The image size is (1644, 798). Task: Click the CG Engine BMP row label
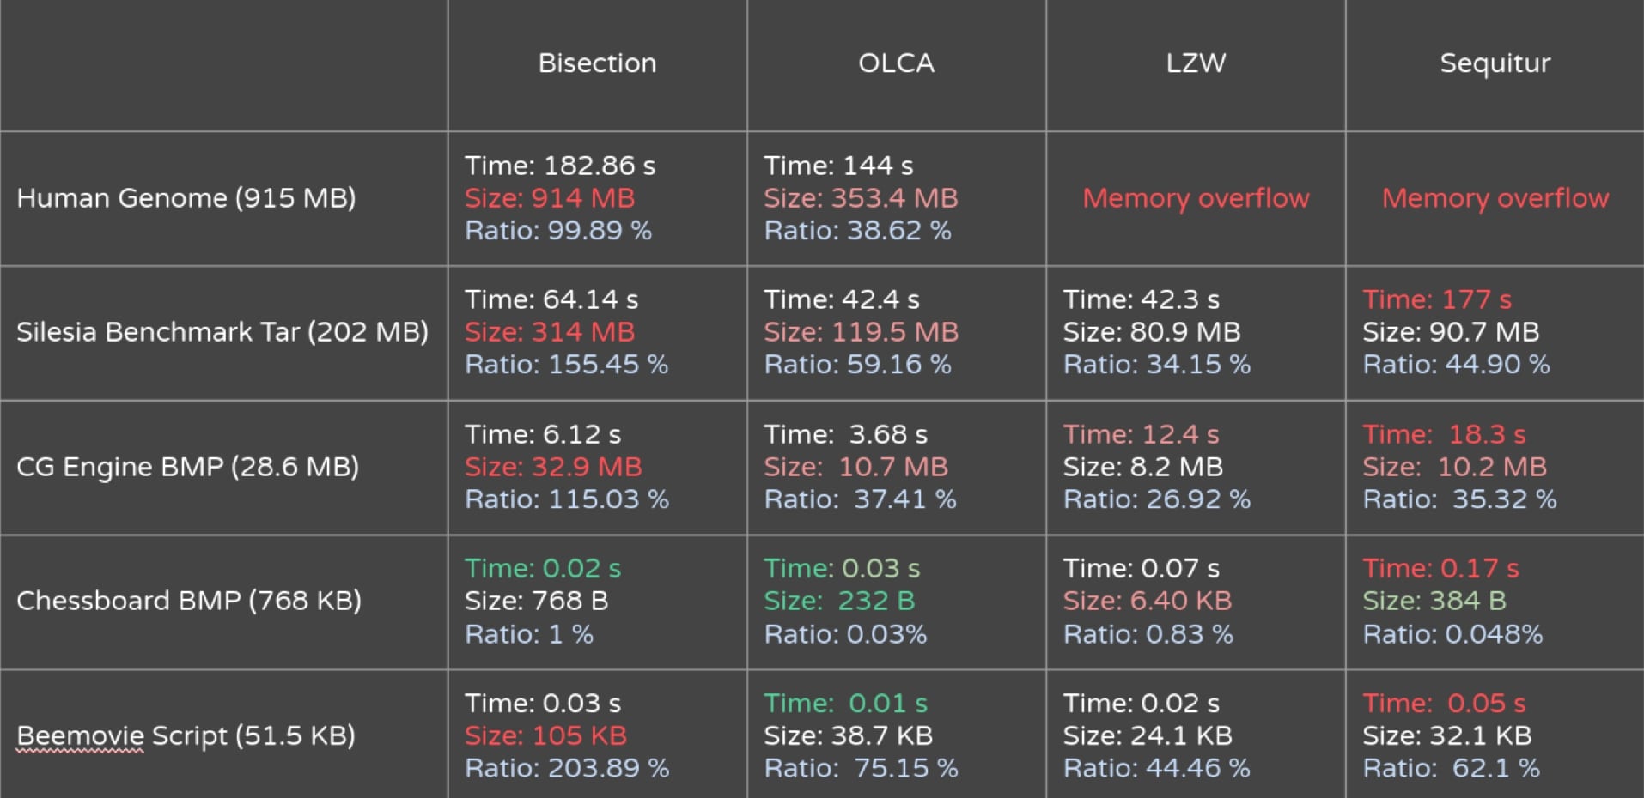188,467
